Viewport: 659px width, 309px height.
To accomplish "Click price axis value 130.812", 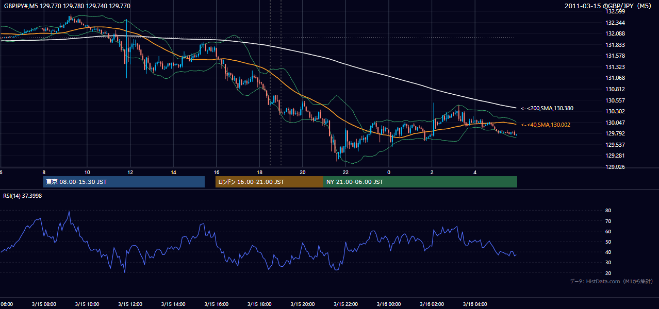I will pos(615,89).
